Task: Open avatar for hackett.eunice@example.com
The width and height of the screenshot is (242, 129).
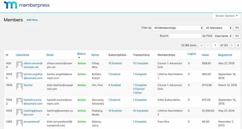Action: click(19, 101)
